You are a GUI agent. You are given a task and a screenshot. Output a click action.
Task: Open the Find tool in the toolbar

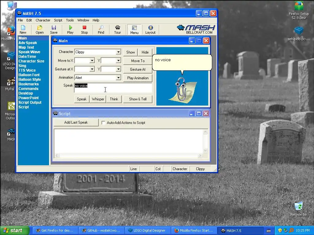pyautogui.click(x=101, y=30)
